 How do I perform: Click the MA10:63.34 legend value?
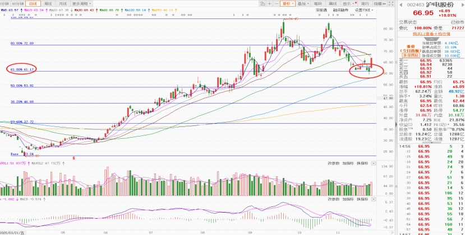click(x=34, y=10)
